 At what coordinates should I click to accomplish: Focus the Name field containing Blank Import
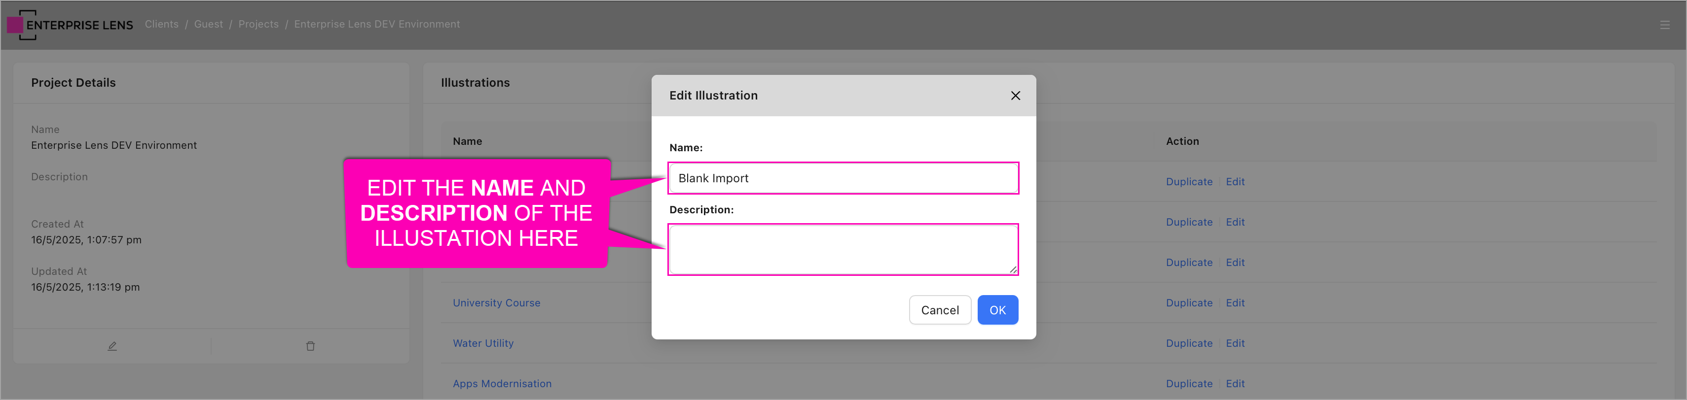point(842,178)
